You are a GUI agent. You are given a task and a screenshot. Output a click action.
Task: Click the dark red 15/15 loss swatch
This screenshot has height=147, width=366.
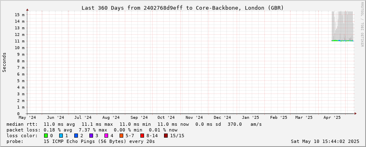[166, 136]
